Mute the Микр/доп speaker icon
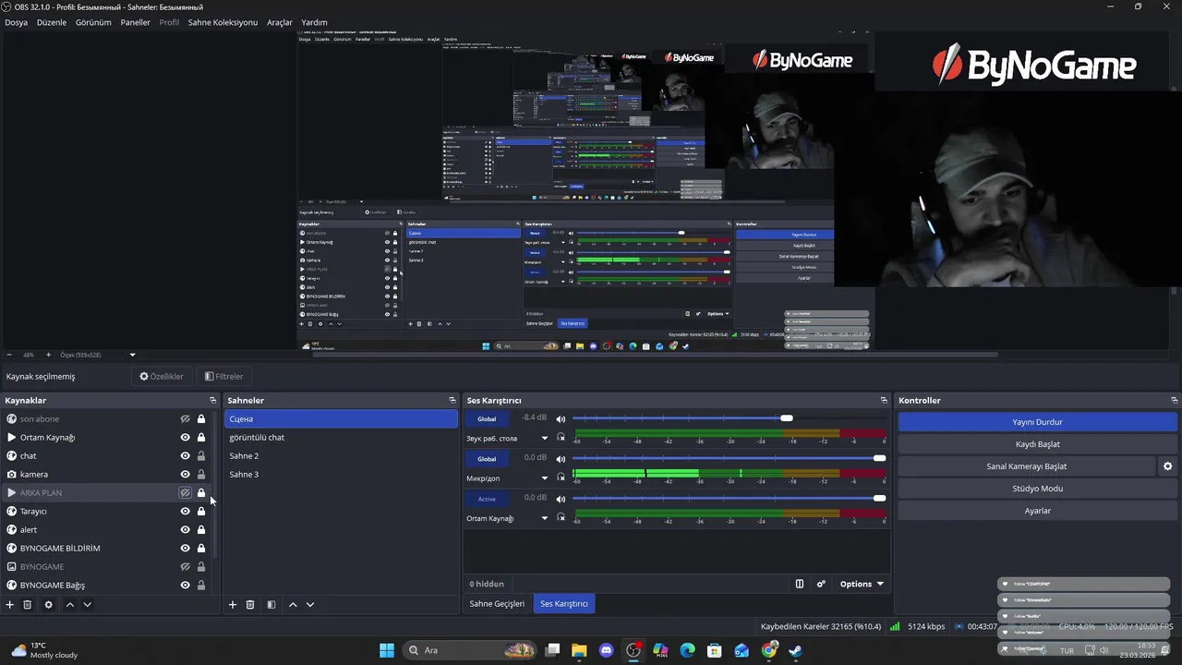This screenshot has width=1182, height=665. pos(561,458)
